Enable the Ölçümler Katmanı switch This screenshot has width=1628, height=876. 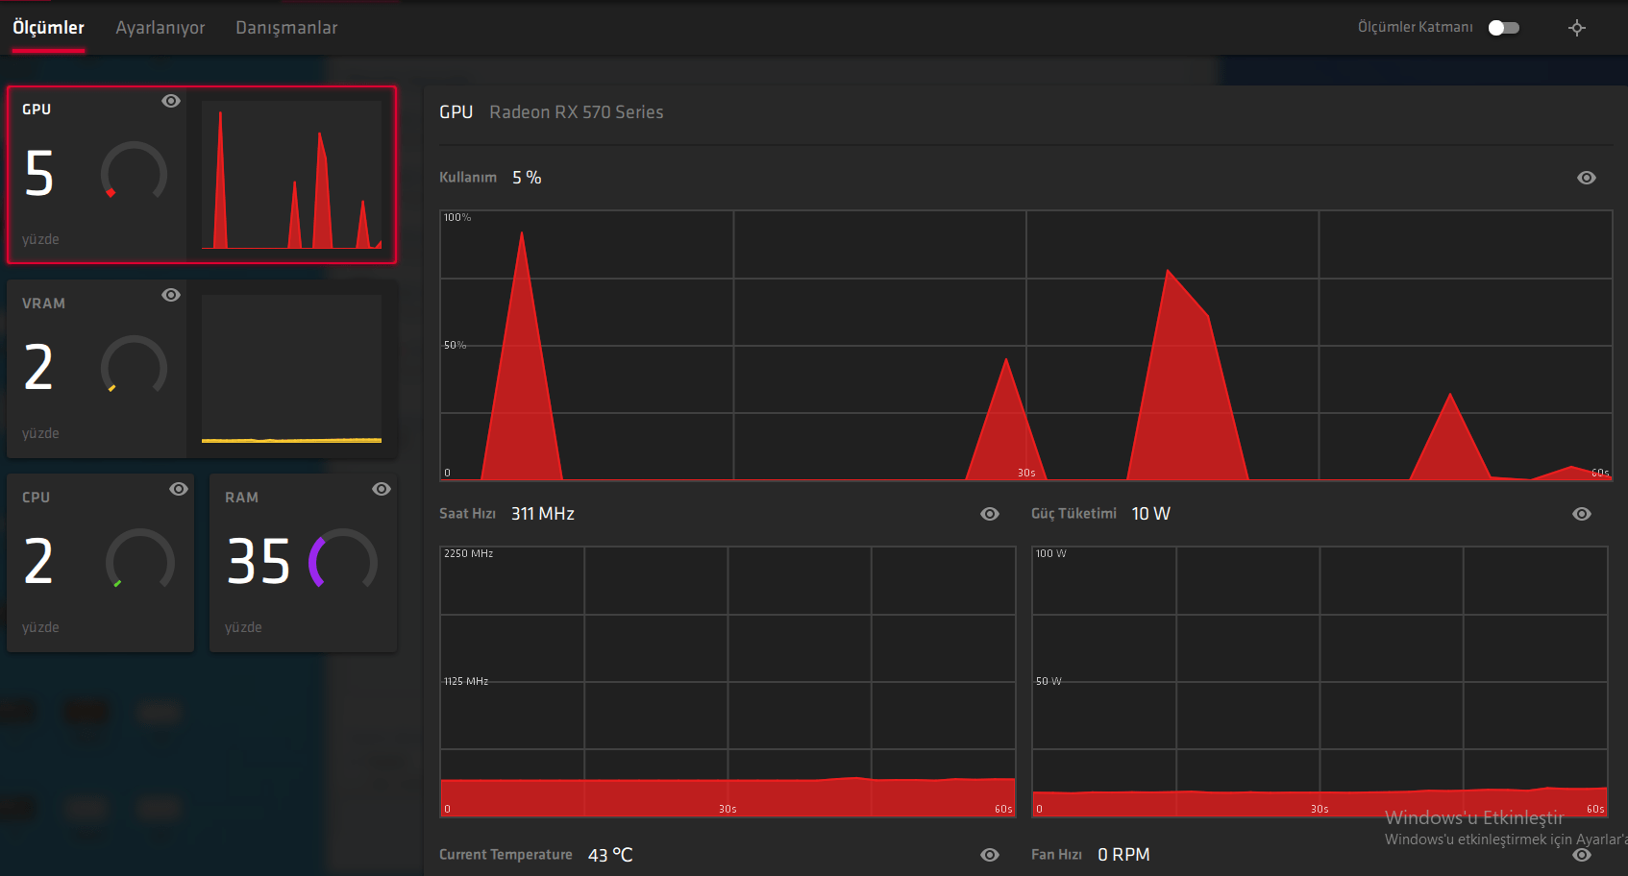click(x=1504, y=28)
